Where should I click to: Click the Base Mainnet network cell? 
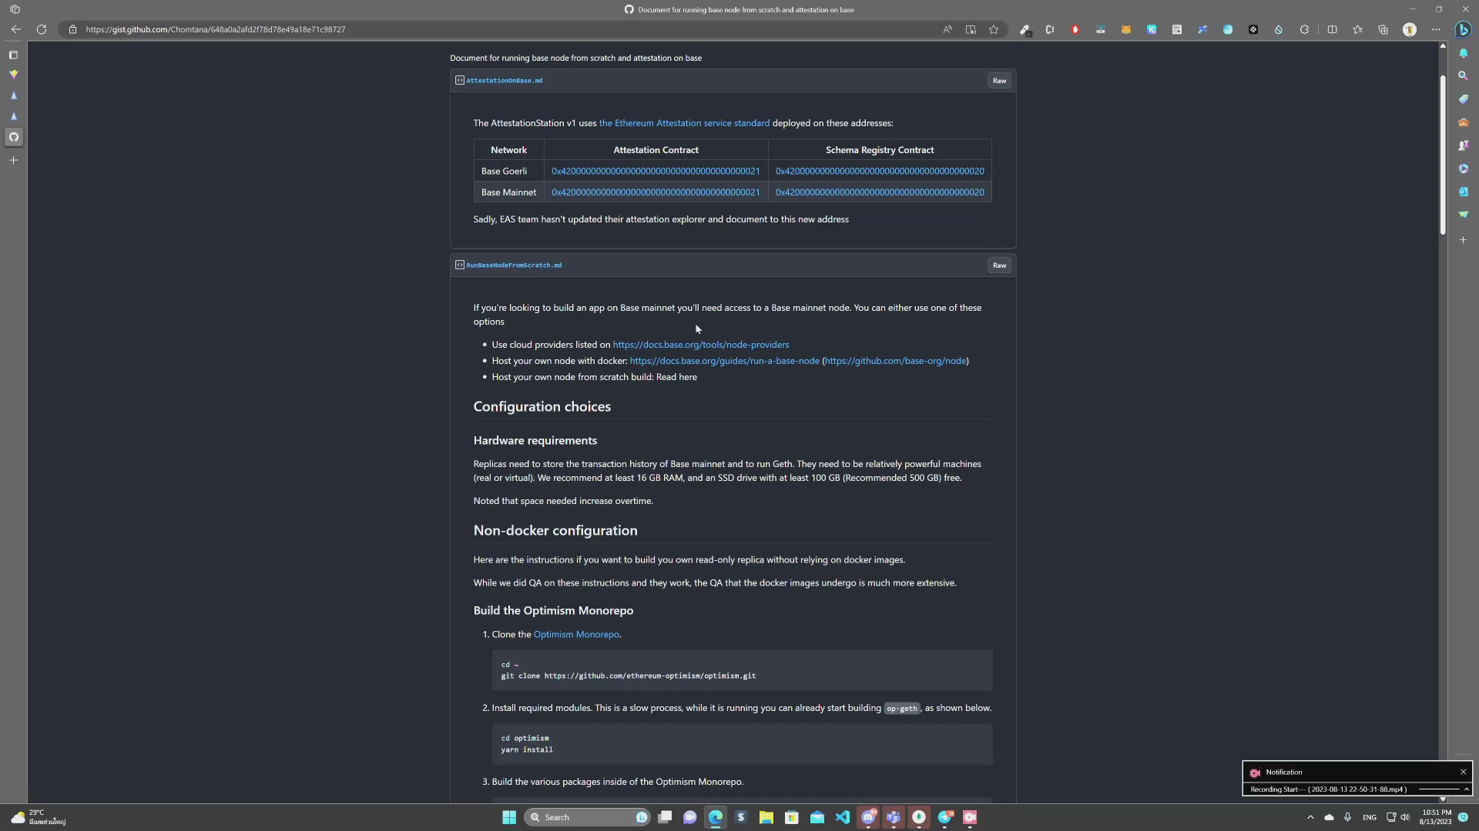pos(508,192)
